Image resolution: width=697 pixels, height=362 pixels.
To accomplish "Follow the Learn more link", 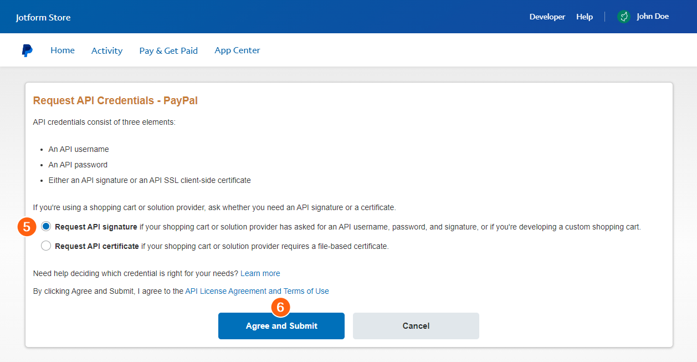I will point(260,273).
